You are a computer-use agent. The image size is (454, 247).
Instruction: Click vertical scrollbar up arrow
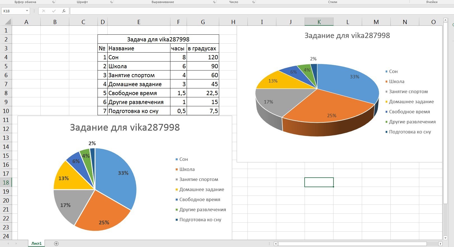point(446,20)
